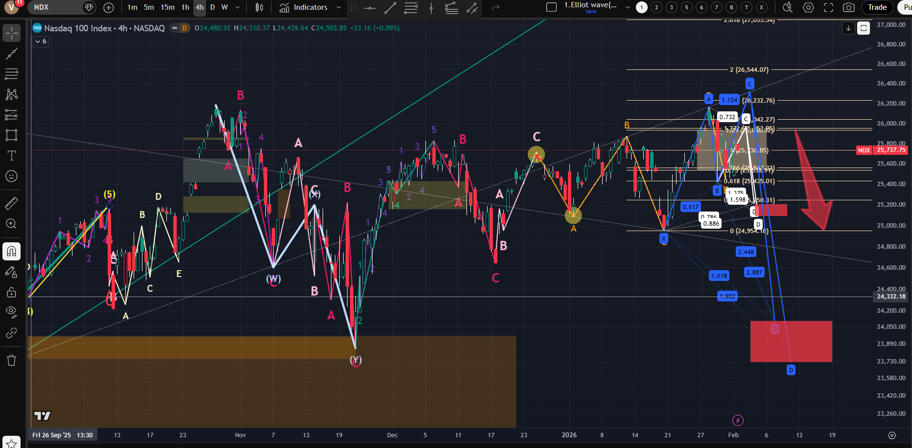Toggle magnet mode in left sidebar
The image size is (912, 448).
[11, 252]
